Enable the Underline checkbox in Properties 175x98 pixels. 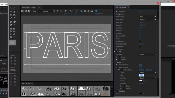[x=140, y=47]
